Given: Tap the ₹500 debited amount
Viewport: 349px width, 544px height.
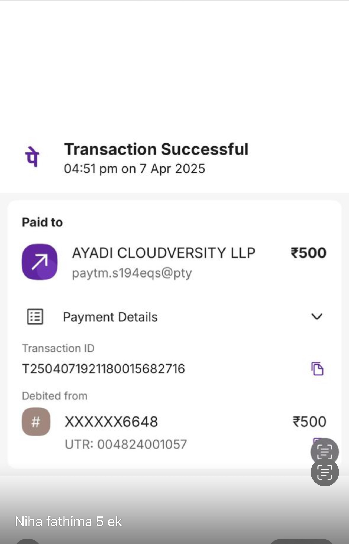Looking at the screenshot, I should pos(310,422).
